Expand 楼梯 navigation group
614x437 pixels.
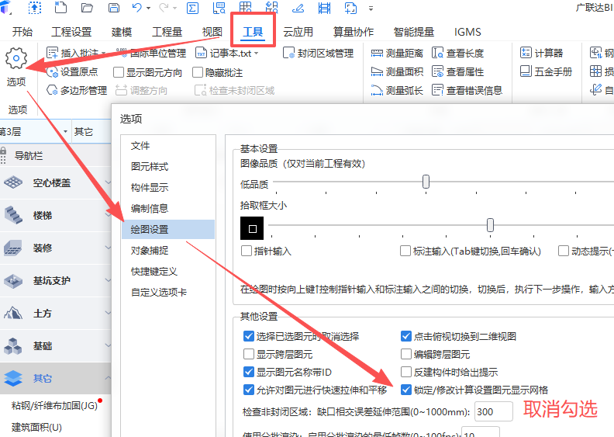(108, 215)
